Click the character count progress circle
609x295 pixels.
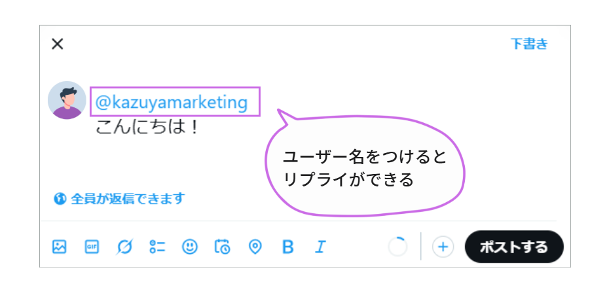point(397,247)
